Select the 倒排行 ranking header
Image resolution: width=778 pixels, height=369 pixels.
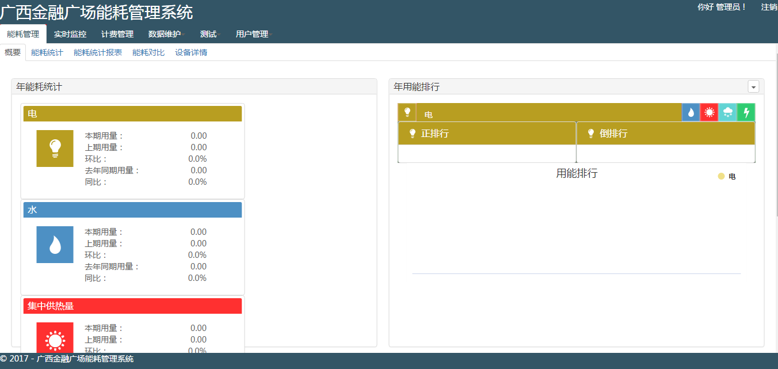pyautogui.click(x=666, y=134)
